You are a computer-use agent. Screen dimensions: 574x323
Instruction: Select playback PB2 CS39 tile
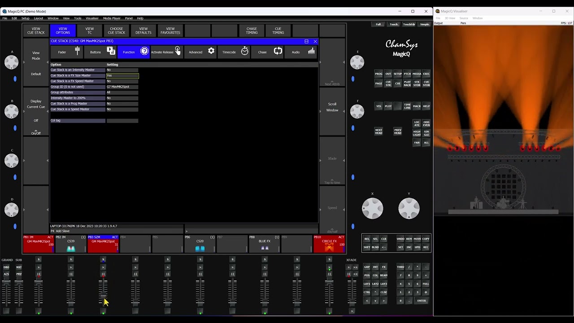click(x=70, y=244)
